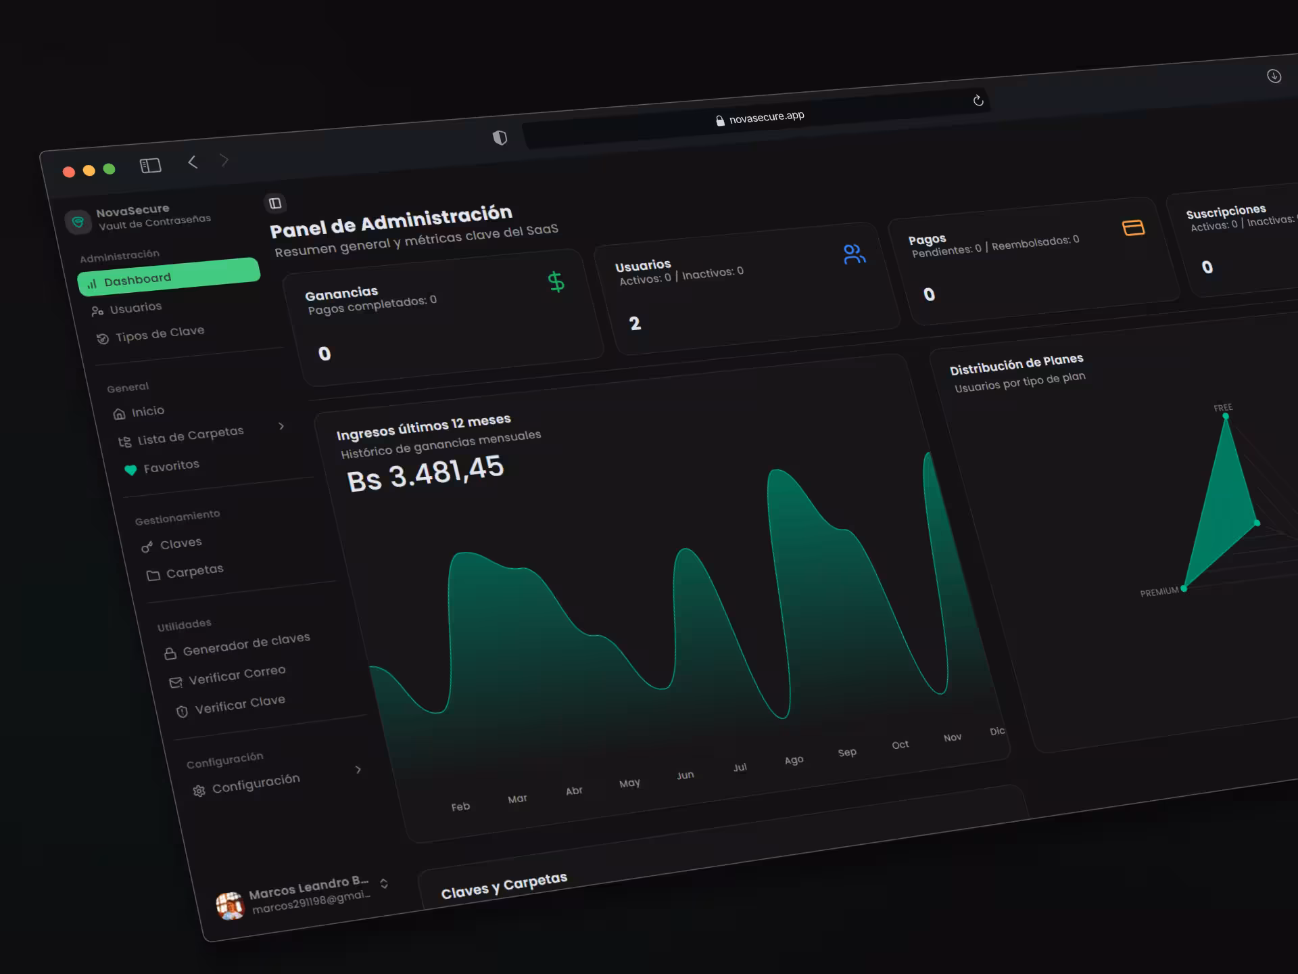Click the lock icon in the address bar
The image size is (1298, 974).
coord(720,120)
